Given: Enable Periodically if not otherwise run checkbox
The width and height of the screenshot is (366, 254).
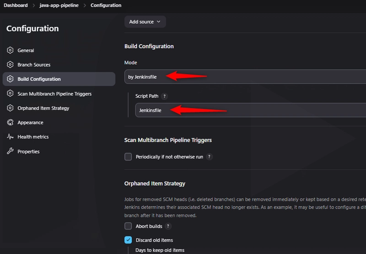Looking at the screenshot, I should pyautogui.click(x=128, y=157).
